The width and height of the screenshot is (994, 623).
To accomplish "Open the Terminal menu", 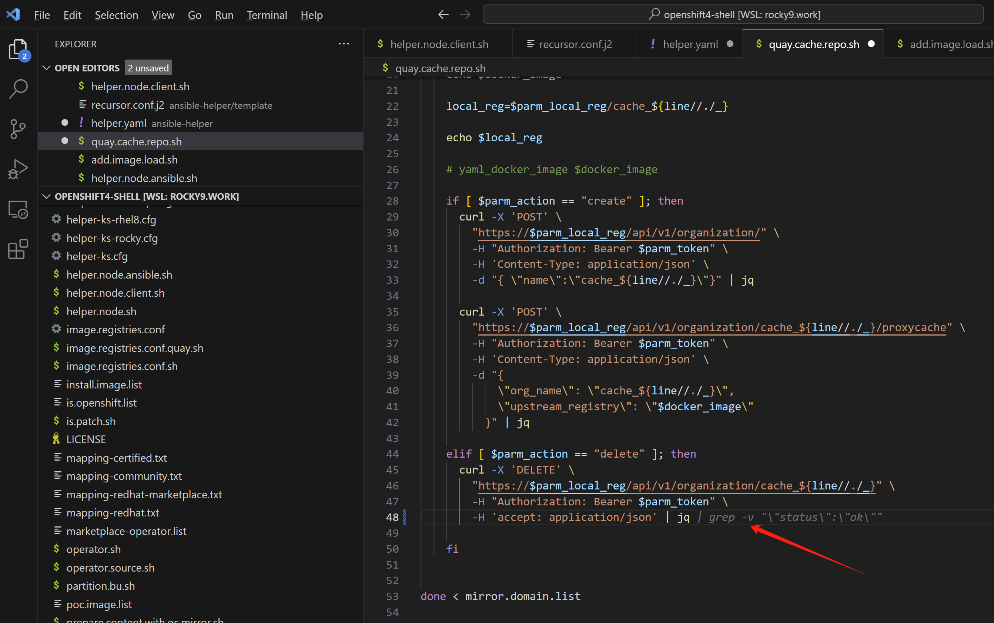I will coord(267,15).
